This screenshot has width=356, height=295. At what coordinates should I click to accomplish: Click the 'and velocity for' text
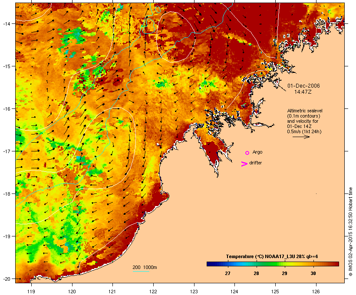[303, 121]
